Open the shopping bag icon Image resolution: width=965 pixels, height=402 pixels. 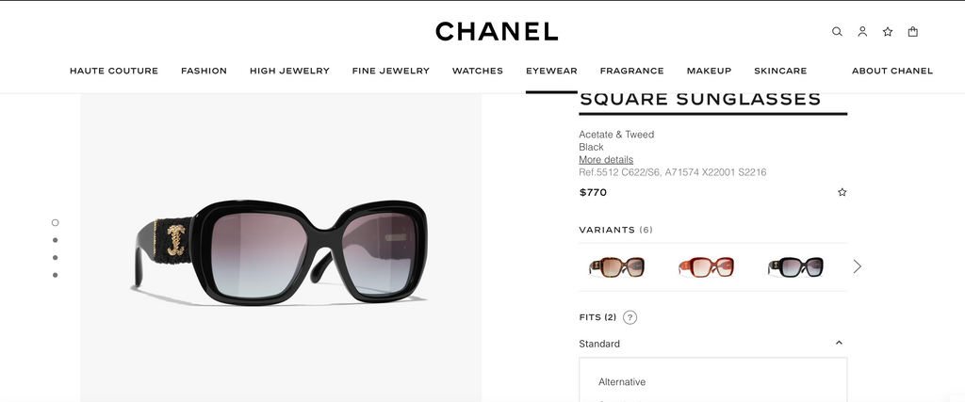tap(912, 32)
